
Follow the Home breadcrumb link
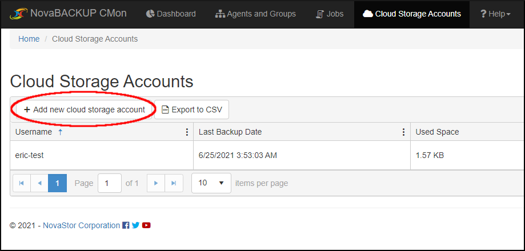29,39
